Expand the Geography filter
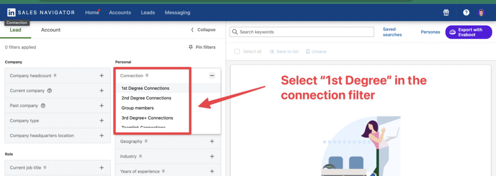This screenshot has width=496, height=176. coord(212,141)
